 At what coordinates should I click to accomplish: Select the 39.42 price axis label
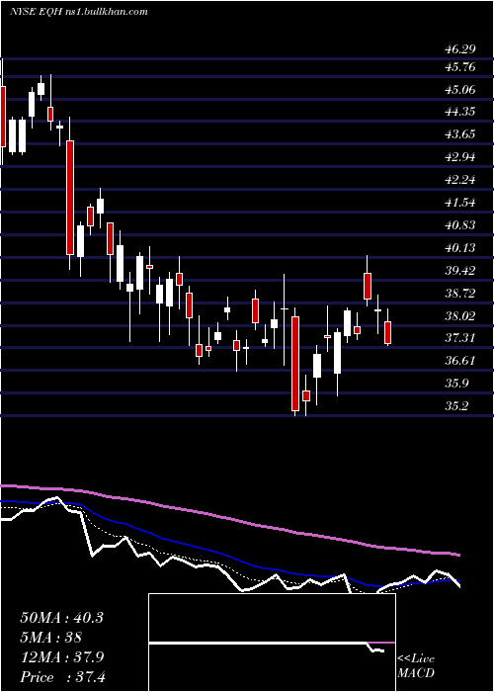[x=459, y=271]
